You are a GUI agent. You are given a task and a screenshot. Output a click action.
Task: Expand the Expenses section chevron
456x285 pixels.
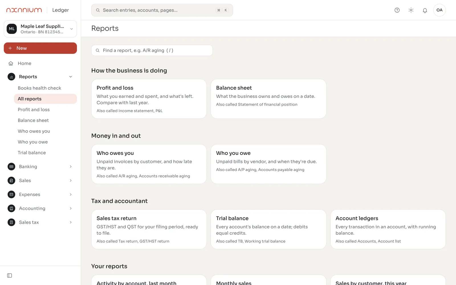pyautogui.click(x=71, y=195)
